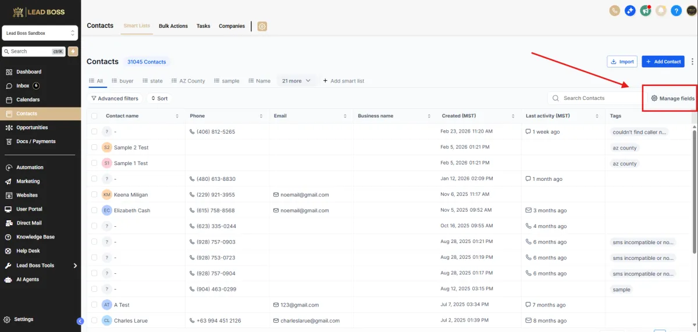Click the blue sparkle assistant icon
The image size is (698, 332).
click(630, 10)
